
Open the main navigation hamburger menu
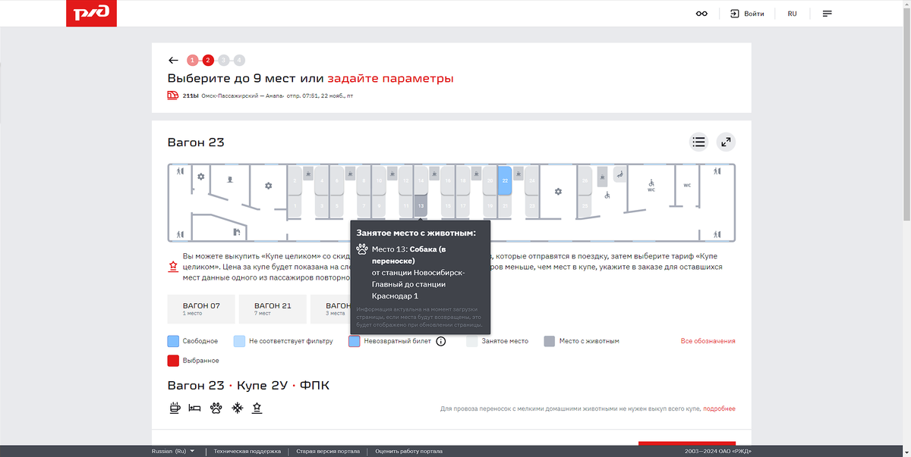(x=827, y=13)
